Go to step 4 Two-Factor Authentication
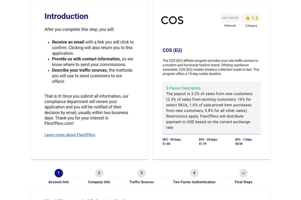 pos(194,173)
